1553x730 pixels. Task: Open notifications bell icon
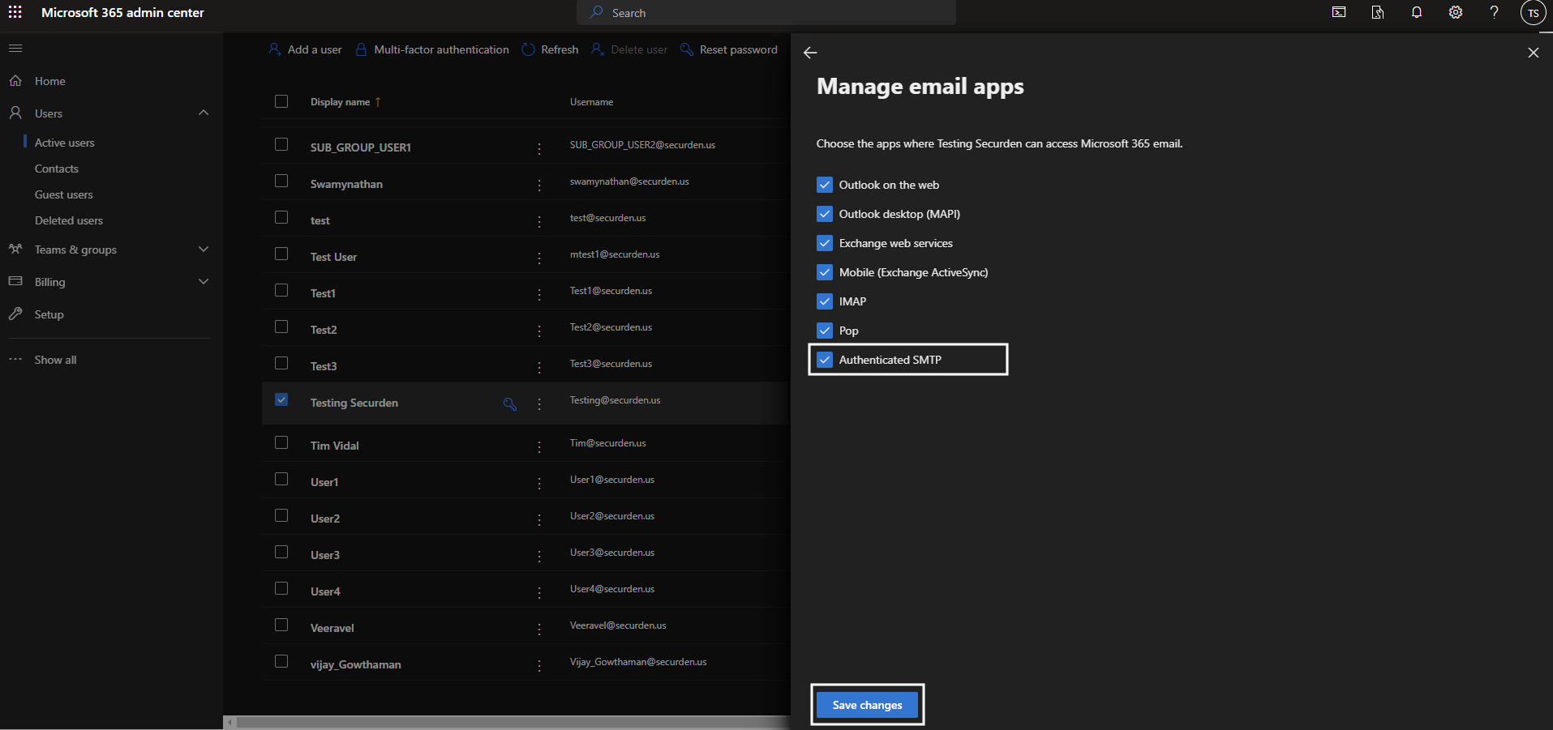[x=1417, y=12]
